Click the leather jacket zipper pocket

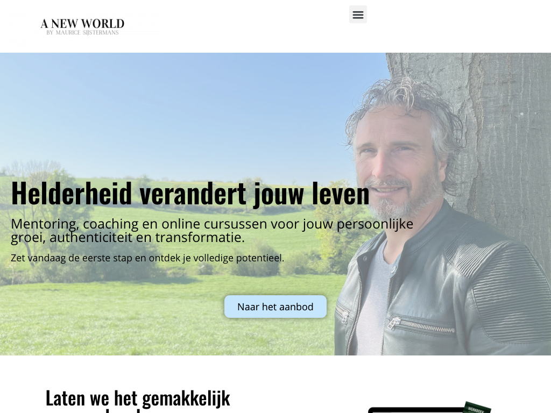pyautogui.click(x=422, y=325)
